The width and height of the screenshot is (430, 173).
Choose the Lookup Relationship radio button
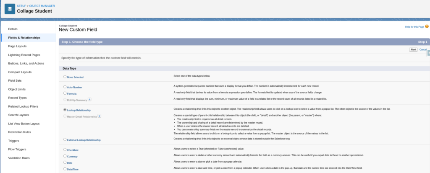coord(65,110)
